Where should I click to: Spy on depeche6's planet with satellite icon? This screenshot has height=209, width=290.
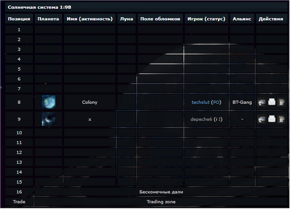point(262,119)
